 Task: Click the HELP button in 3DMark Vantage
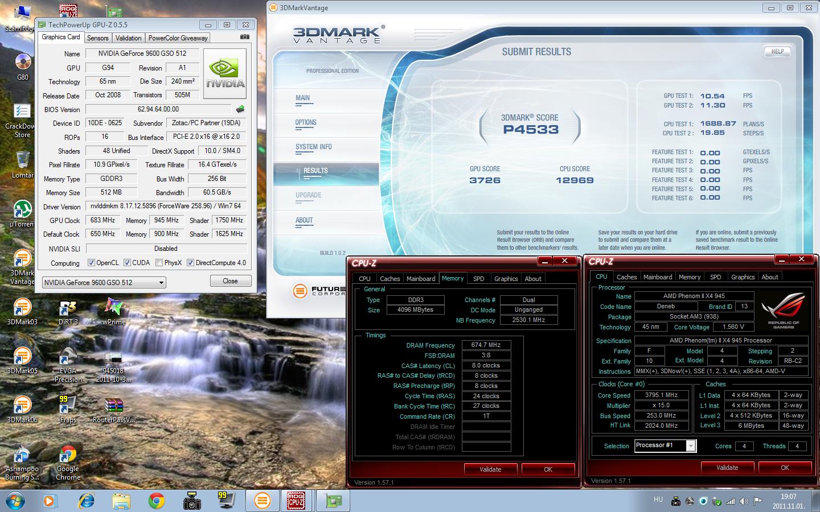pyautogui.click(x=777, y=51)
